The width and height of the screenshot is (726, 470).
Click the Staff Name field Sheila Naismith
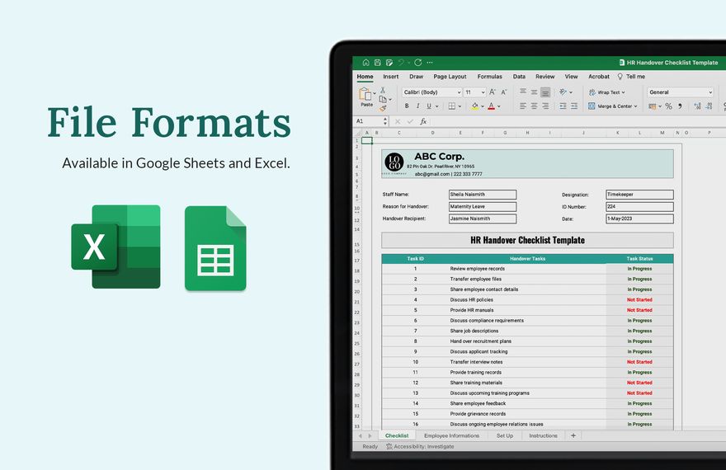483,195
